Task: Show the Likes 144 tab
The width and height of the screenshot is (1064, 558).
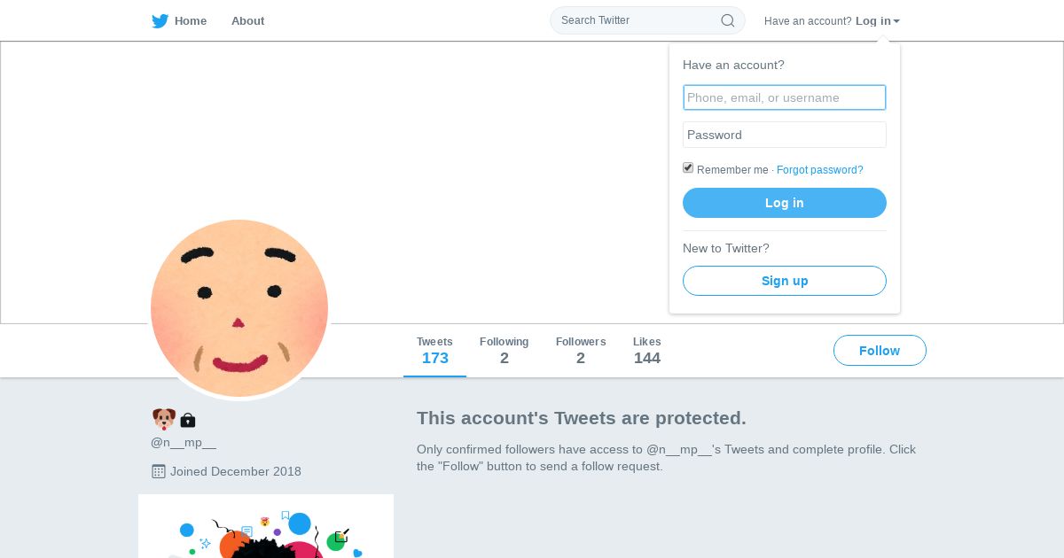Action: (647, 351)
